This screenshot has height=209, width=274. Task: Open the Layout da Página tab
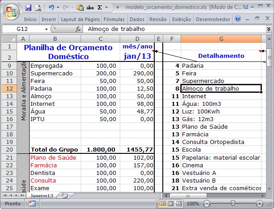(x=80, y=19)
